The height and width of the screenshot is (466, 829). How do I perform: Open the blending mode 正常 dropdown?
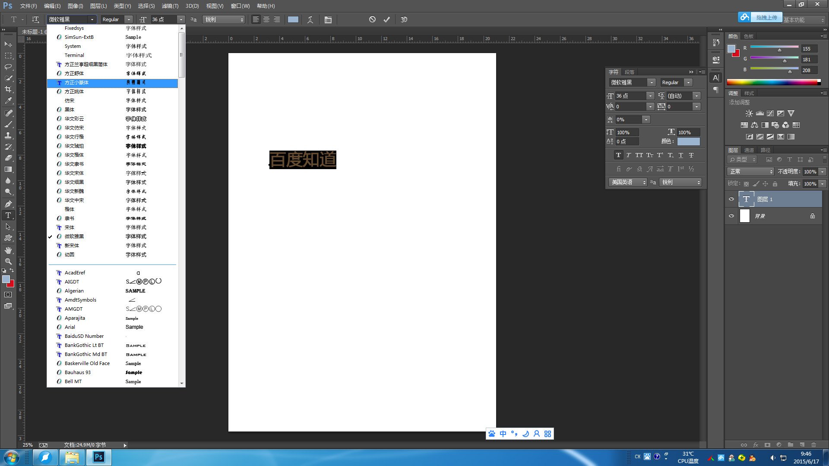point(750,171)
